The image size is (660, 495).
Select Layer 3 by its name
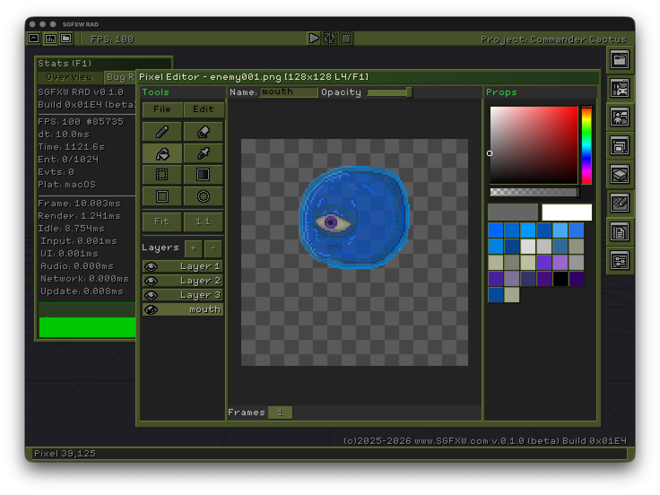[x=200, y=295]
